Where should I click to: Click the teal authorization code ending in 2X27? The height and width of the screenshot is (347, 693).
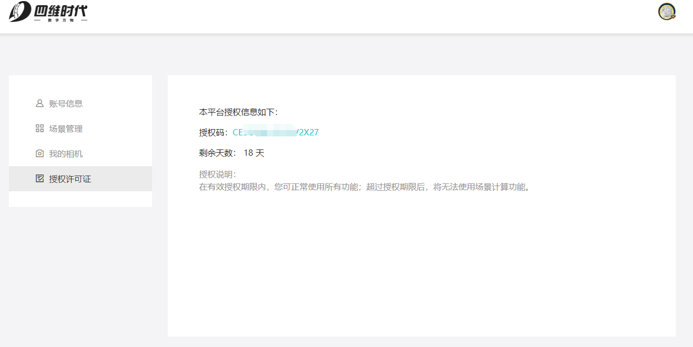click(275, 133)
